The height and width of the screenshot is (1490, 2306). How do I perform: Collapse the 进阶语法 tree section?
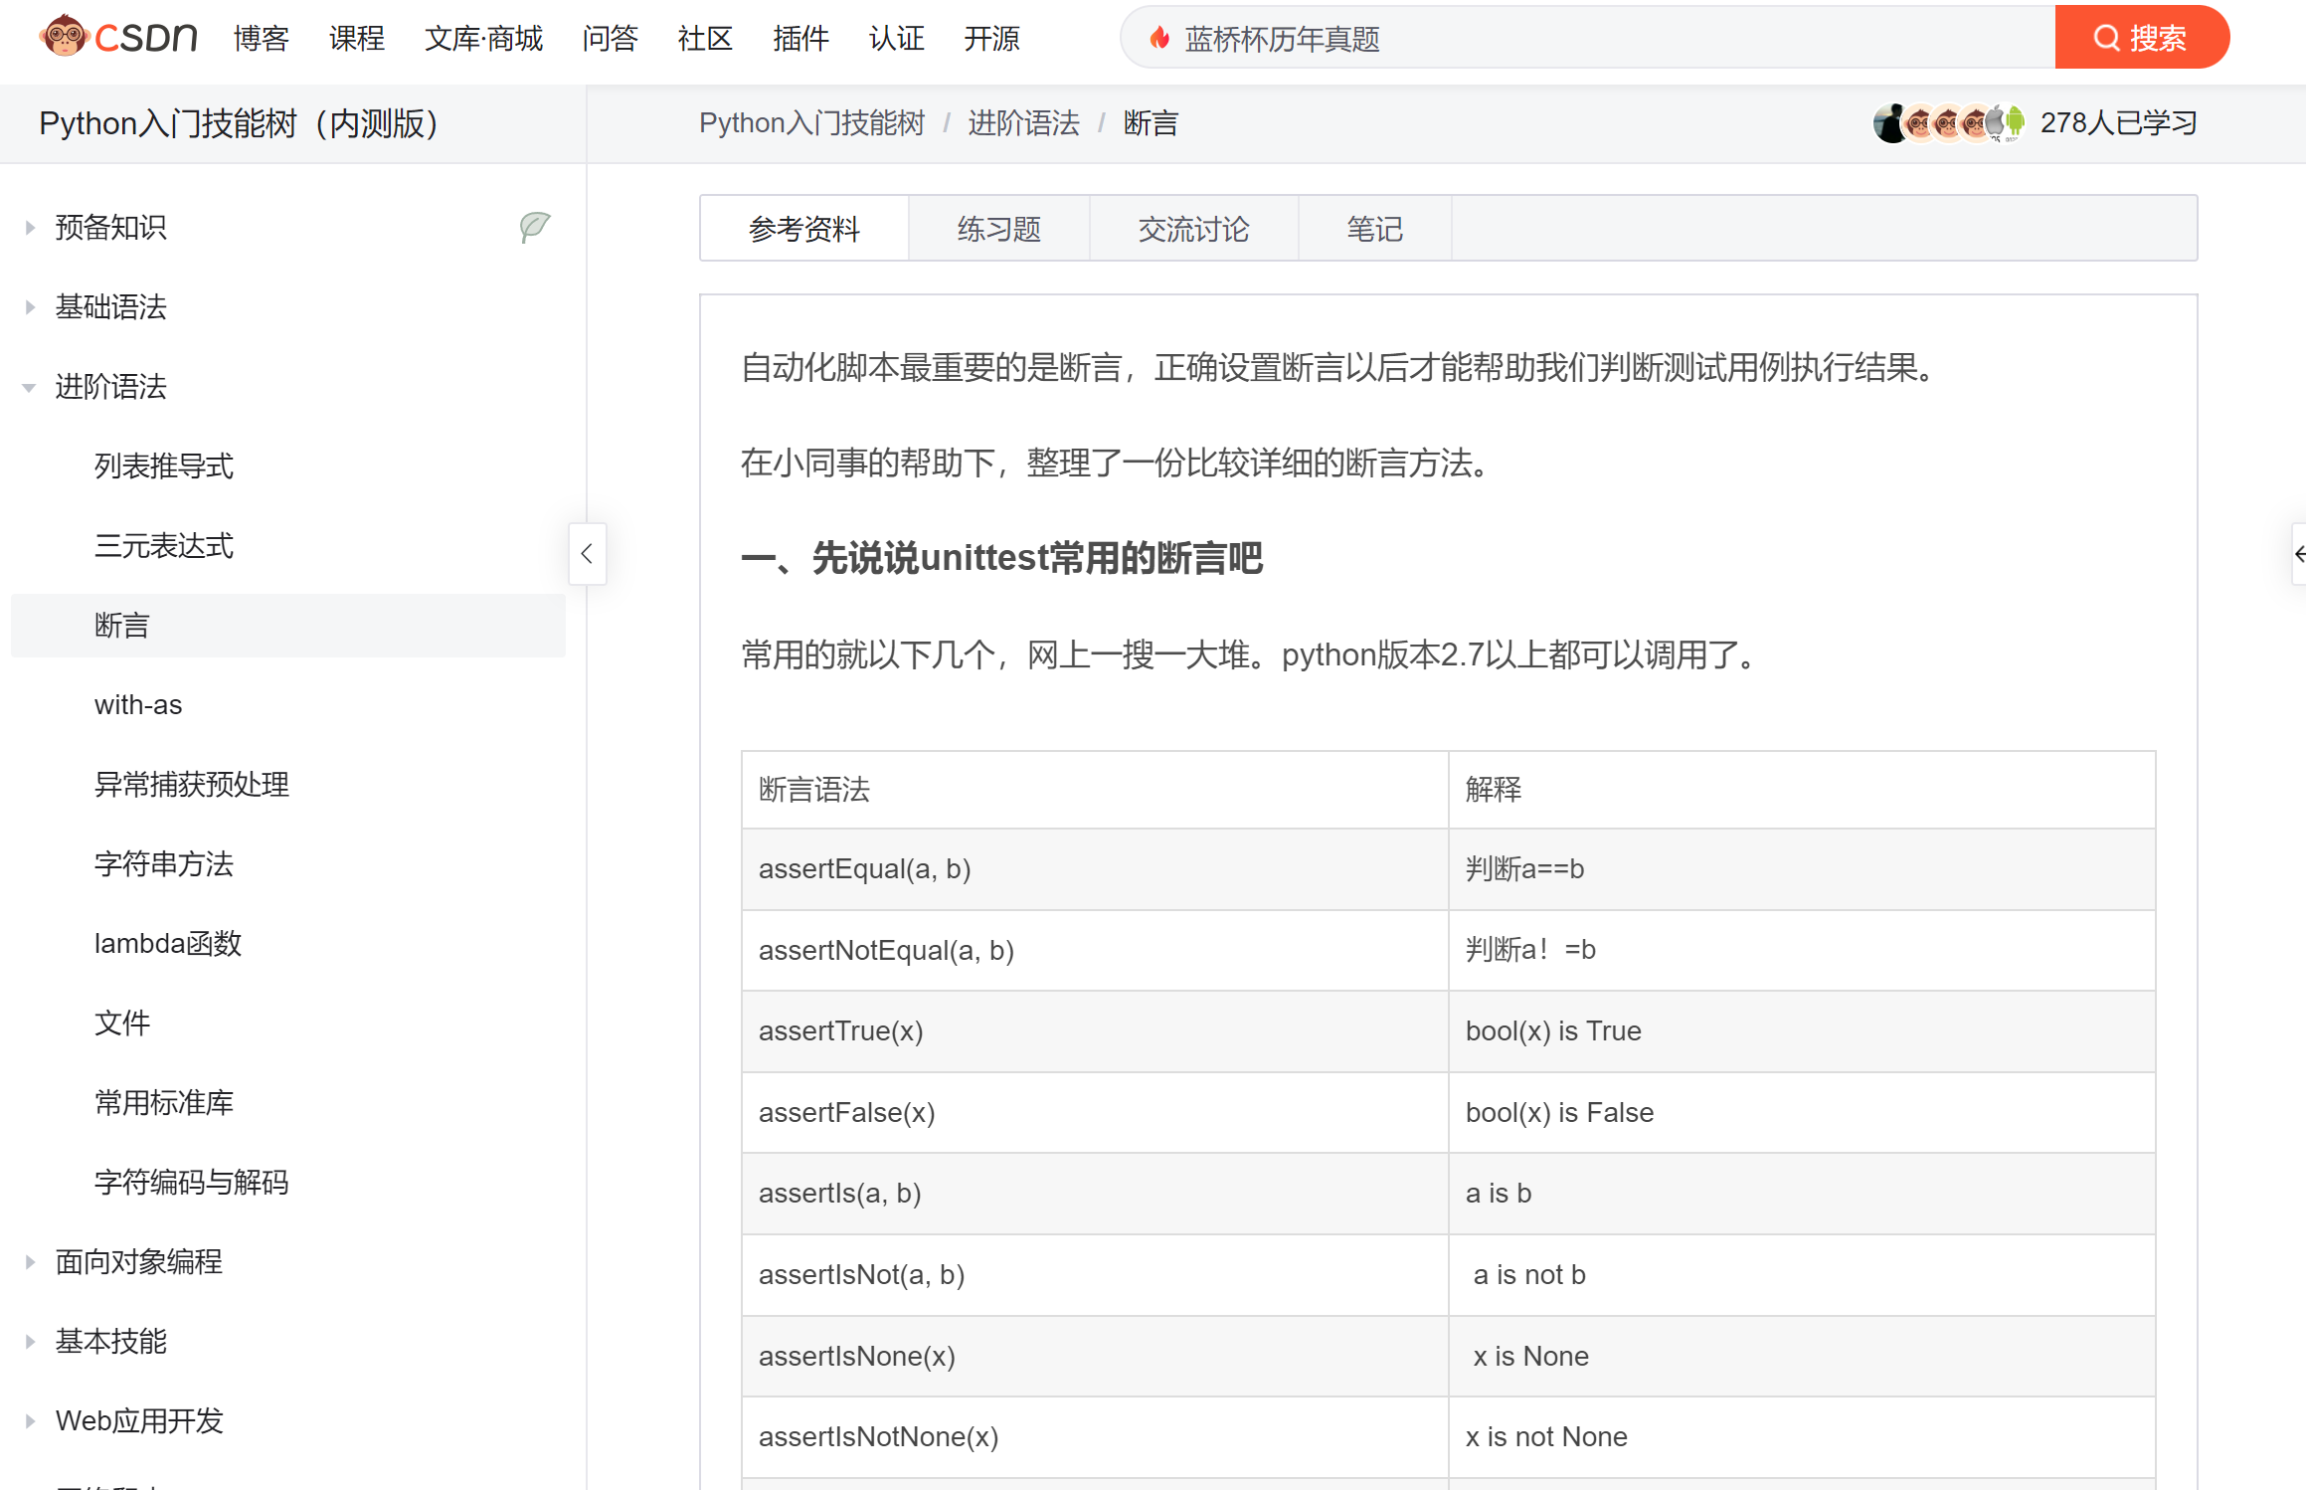coord(30,387)
